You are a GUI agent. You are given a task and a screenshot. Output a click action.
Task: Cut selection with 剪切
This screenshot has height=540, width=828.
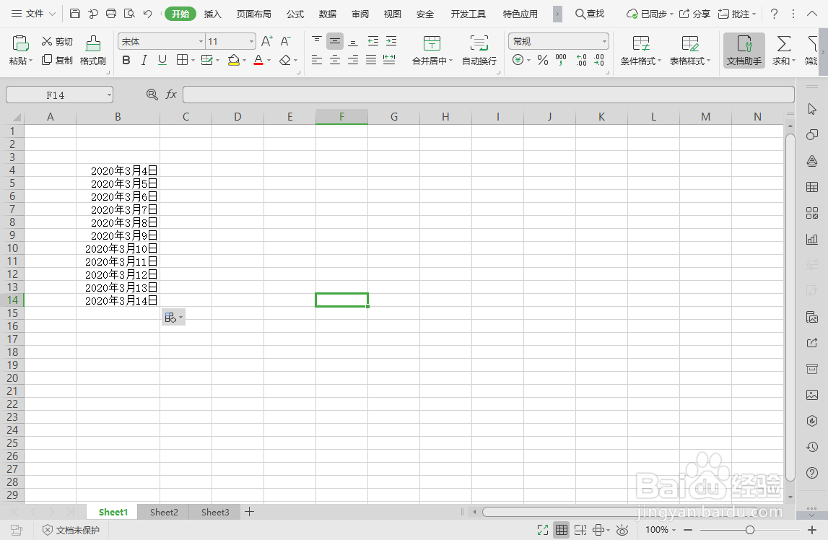point(57,41)
